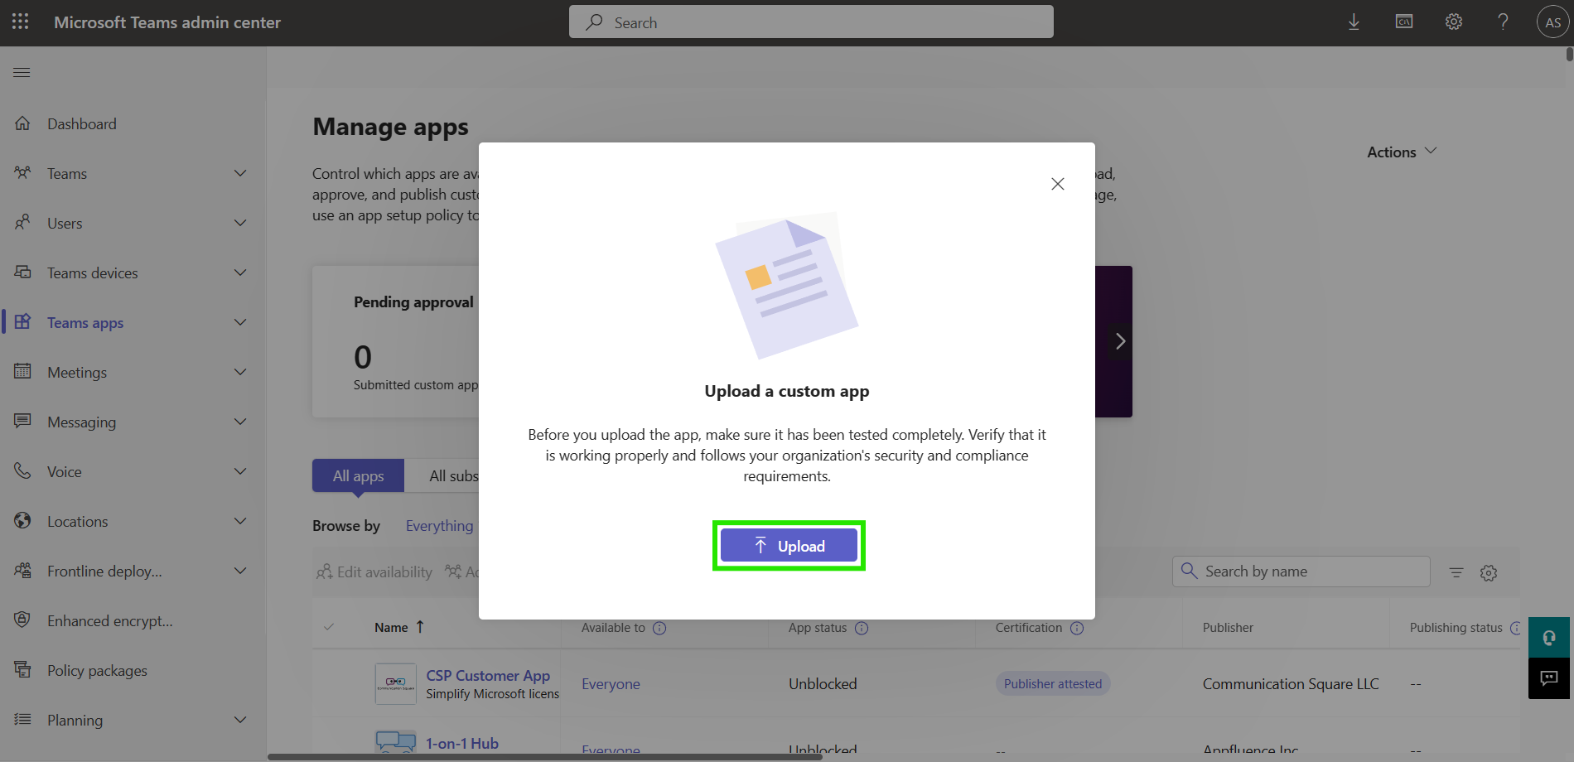This screenshot has width=1574, height=762.
Task: Open the filter icon beside Search by name
Action: [1456, 571]
